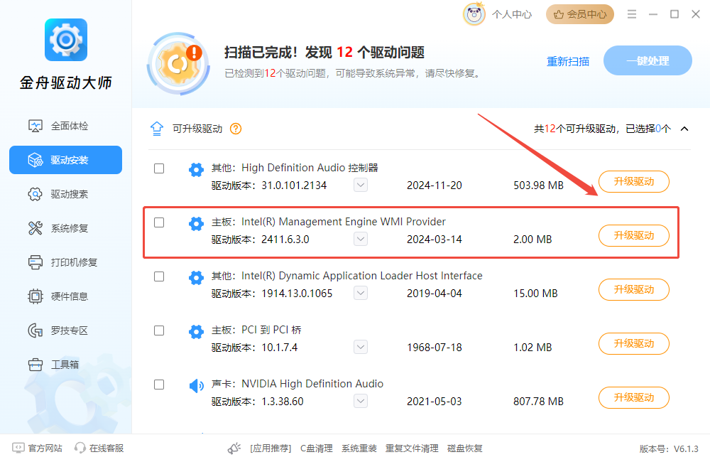This screenshot has width=710, height=462.
Task: Open the hamburger main menu icon
Action: 632,14
